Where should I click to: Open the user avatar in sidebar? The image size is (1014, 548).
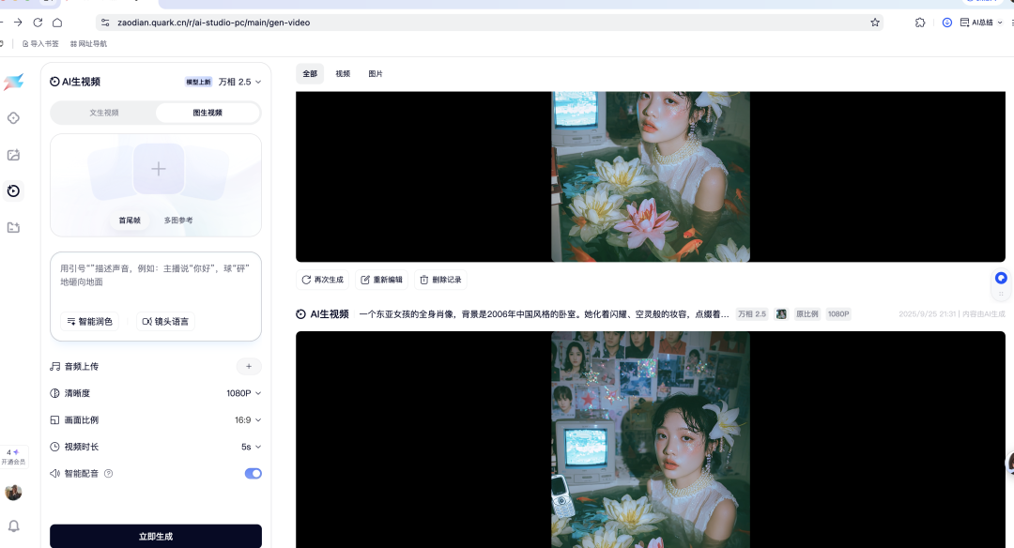[x=13, y=493]
